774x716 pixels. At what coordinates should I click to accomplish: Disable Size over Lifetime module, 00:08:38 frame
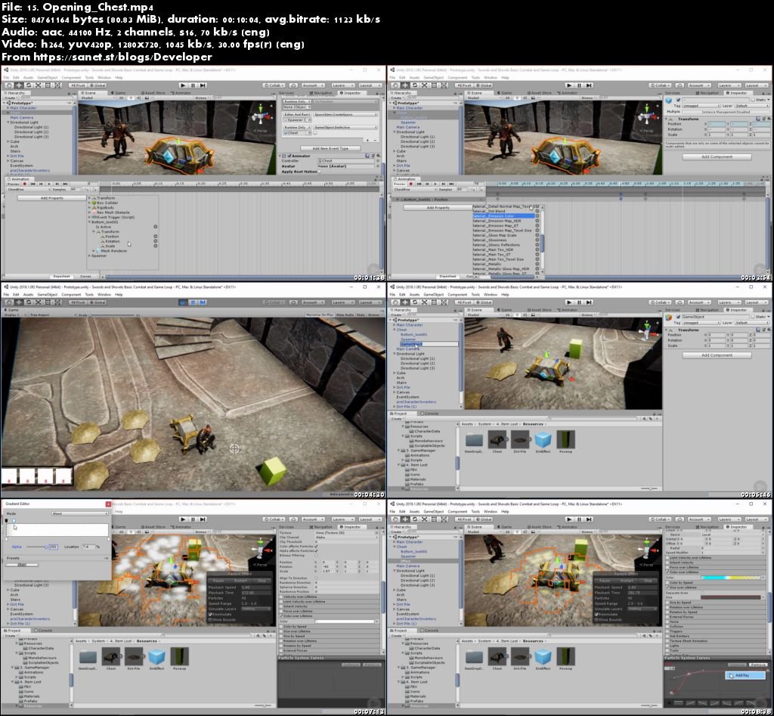668,587
